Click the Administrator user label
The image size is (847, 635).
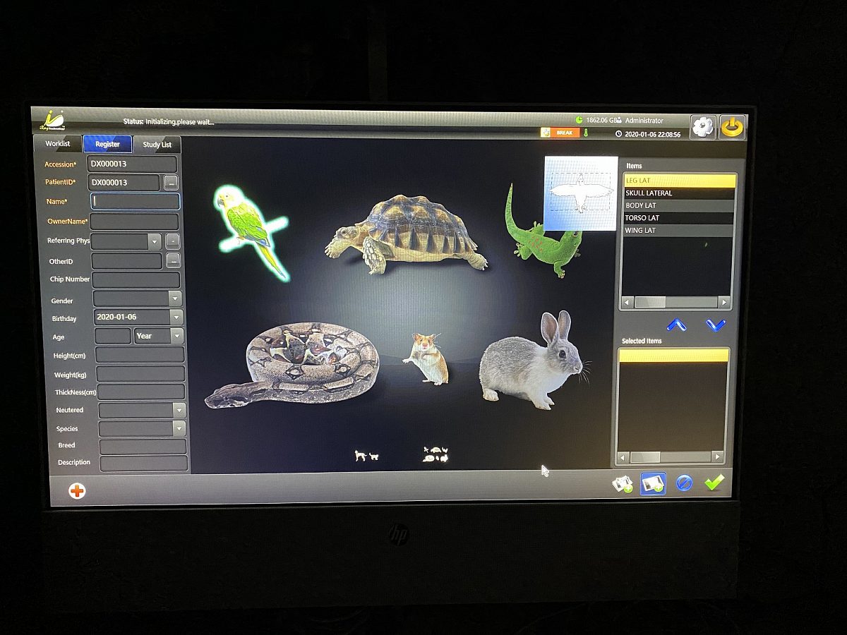(x=644, y=121)
